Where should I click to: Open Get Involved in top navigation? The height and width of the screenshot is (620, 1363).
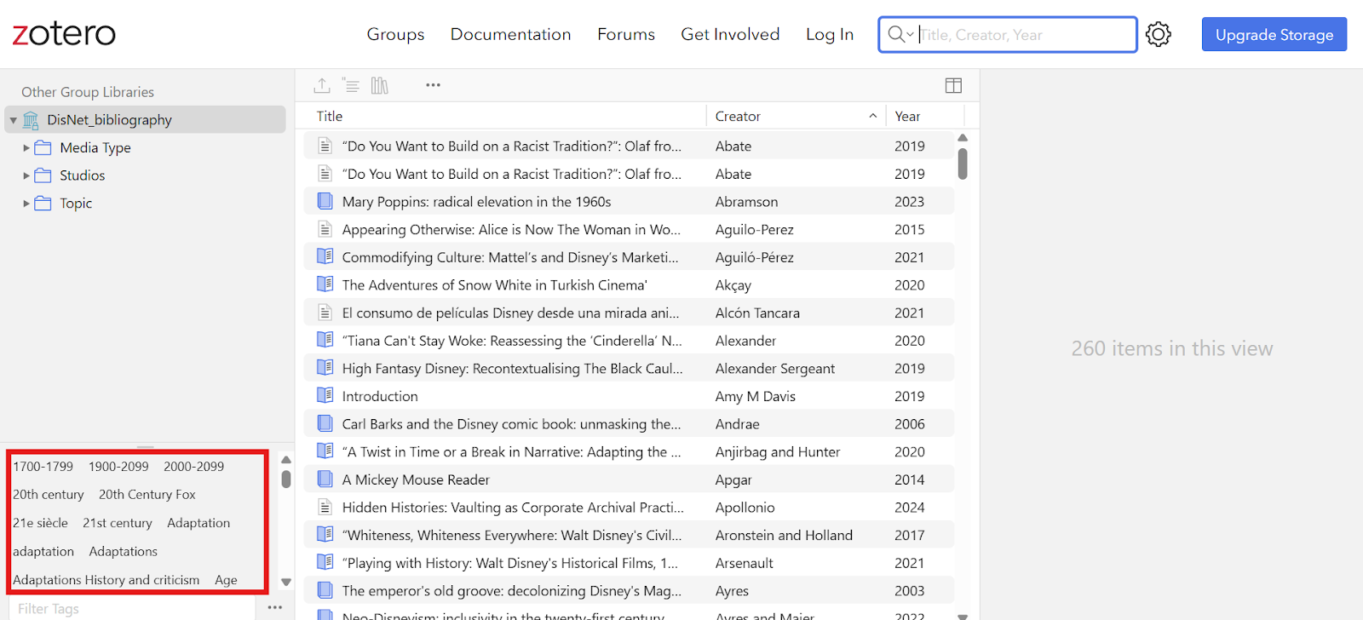730,34
